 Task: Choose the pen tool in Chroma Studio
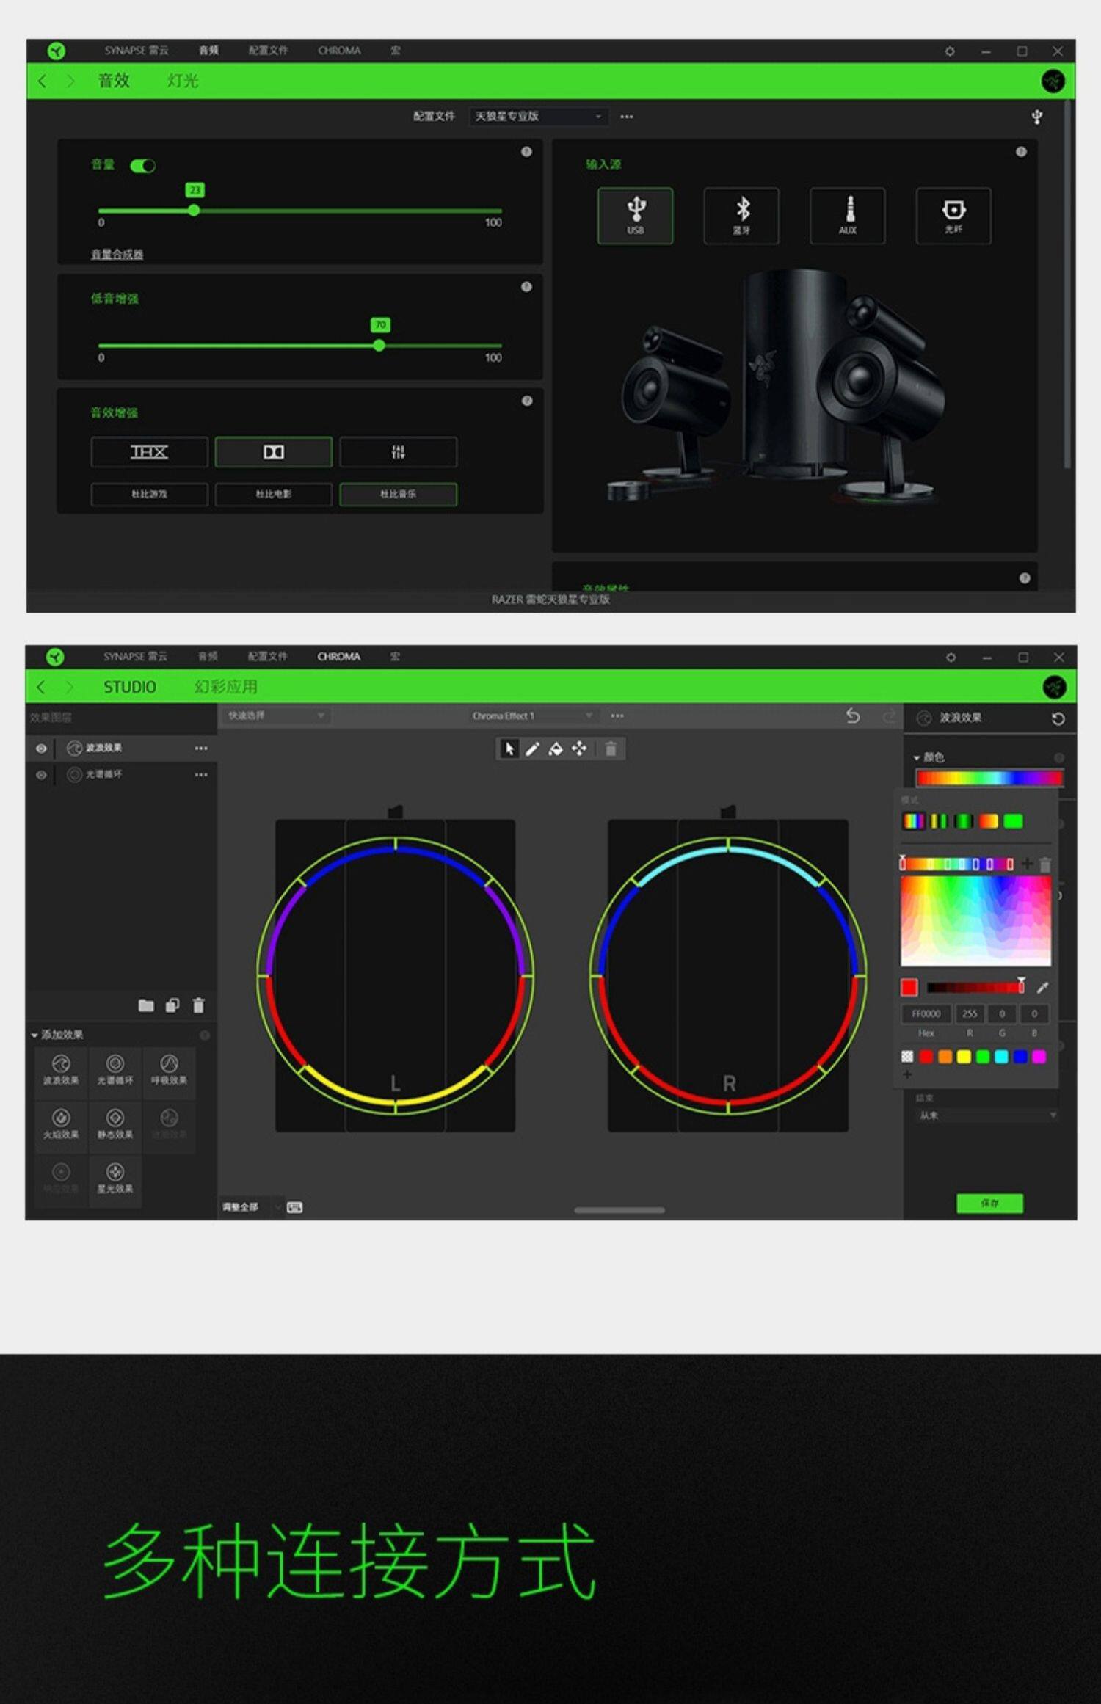[532, 749]
